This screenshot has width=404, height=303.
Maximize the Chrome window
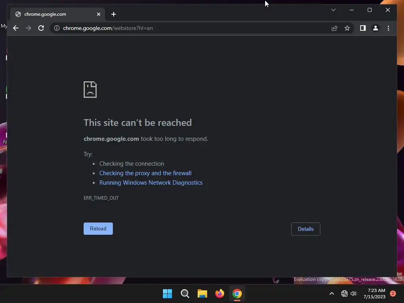tap(369, 10)
